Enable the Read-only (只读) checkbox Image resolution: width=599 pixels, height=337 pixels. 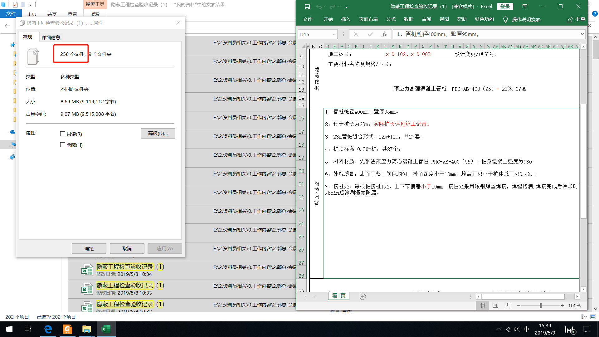(x=63, y=134)
